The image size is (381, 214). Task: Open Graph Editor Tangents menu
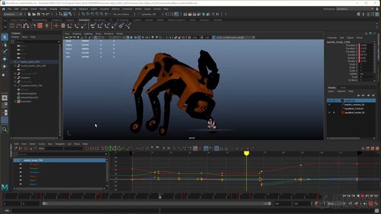pos(60,144)
